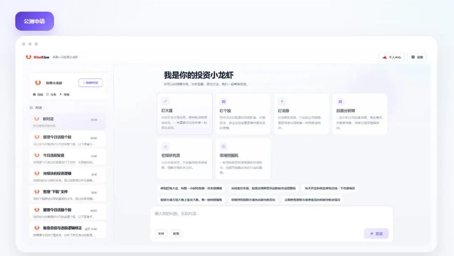
Task: Switch to the 任务 tab
Action: tap(51, 95)
